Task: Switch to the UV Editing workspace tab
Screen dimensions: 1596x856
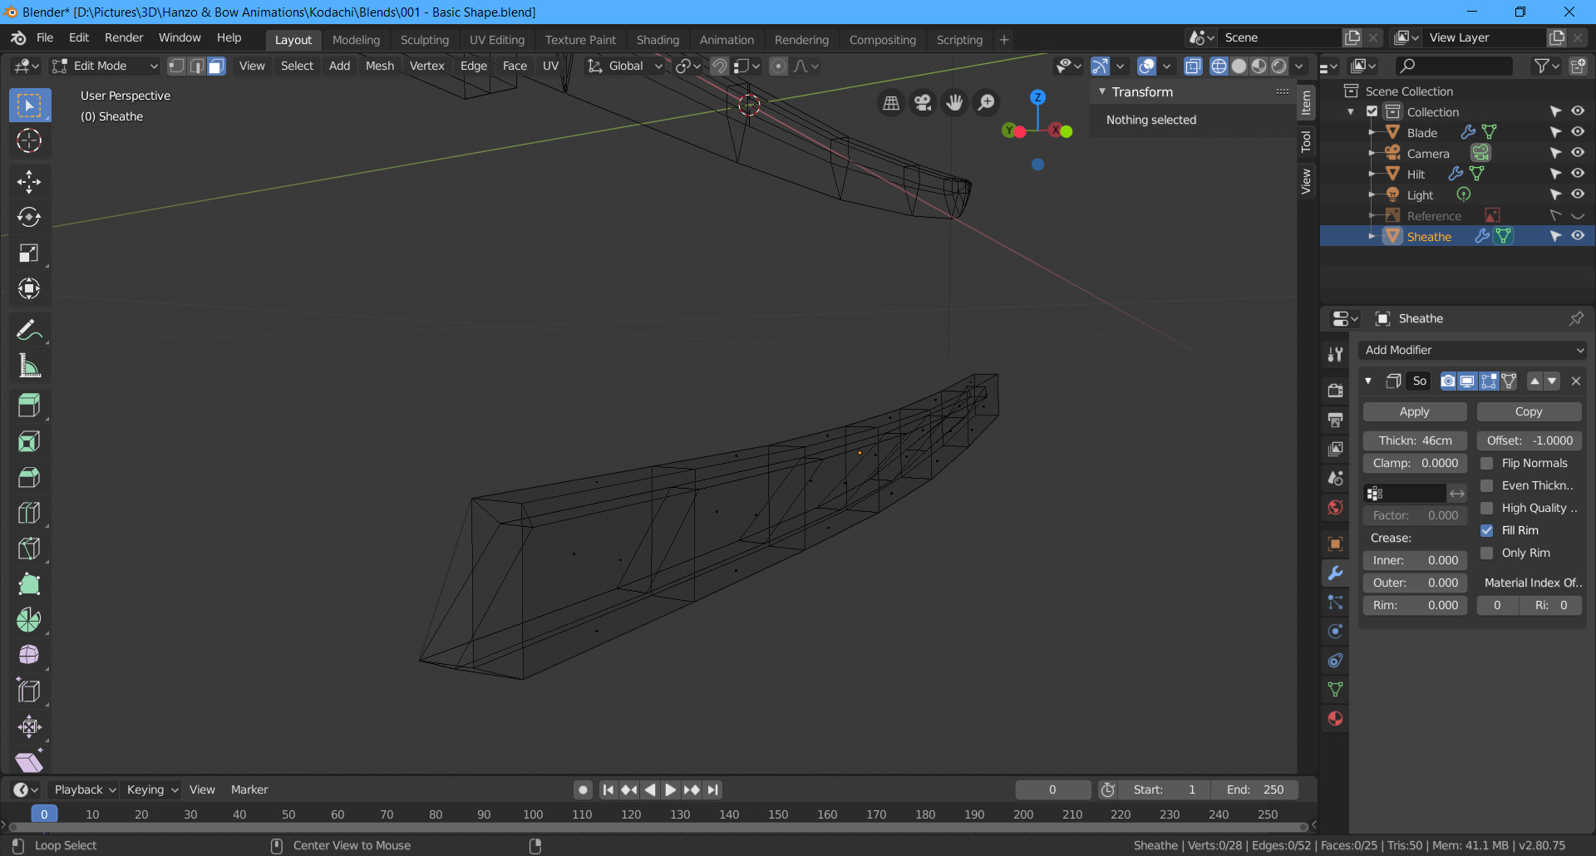Action: point(497,40)
